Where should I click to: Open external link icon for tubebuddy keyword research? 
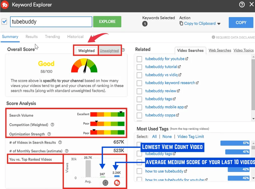pos(197,83)
